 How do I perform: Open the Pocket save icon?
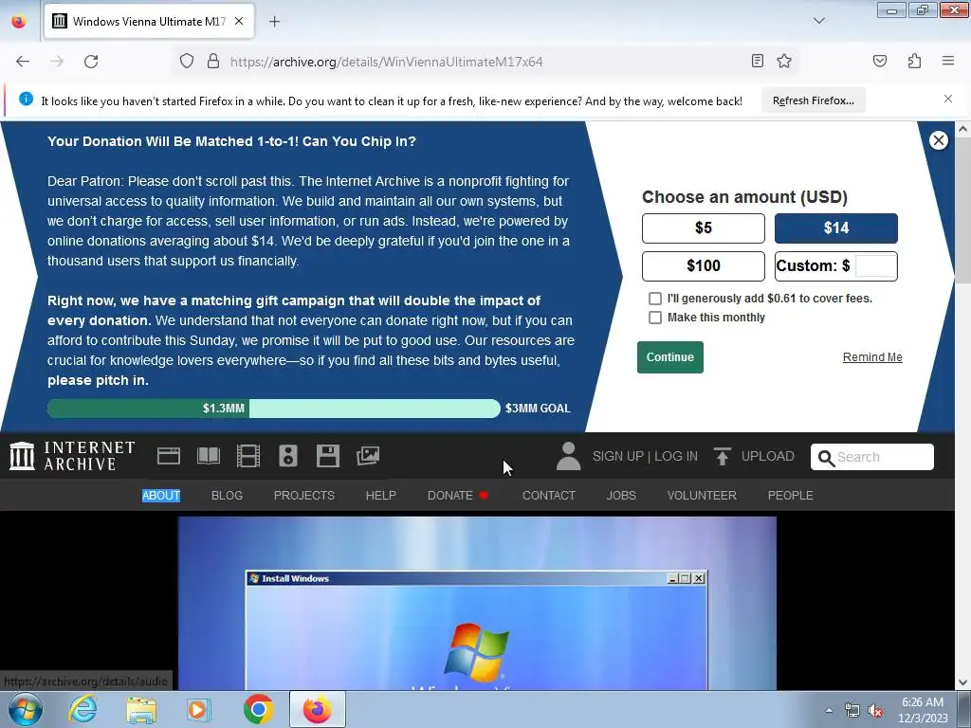tap(879, 61)
